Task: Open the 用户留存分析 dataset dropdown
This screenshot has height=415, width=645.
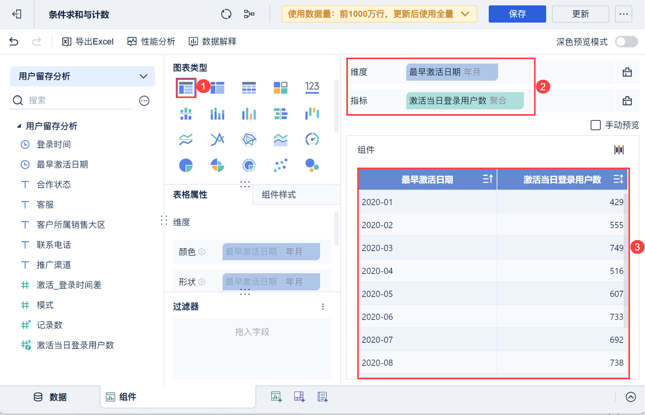Action: 82,76
